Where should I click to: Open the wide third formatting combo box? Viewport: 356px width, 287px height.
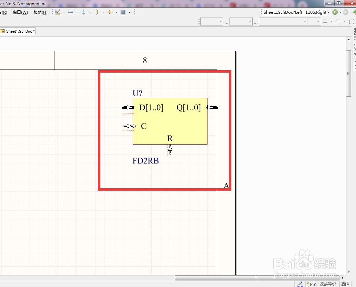pyautogui.click(x=283, y=22)
